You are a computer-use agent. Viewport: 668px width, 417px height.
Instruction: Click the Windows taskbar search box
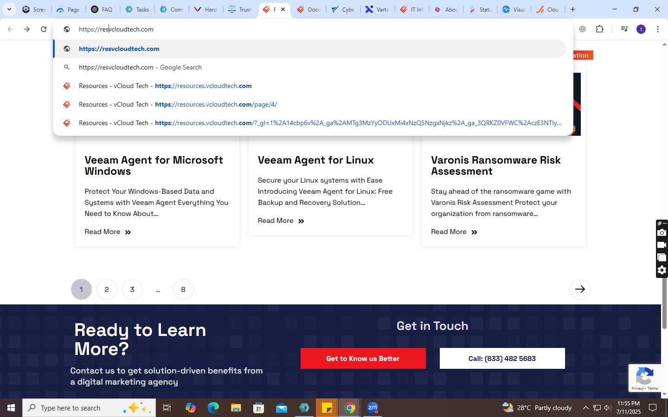89,408
